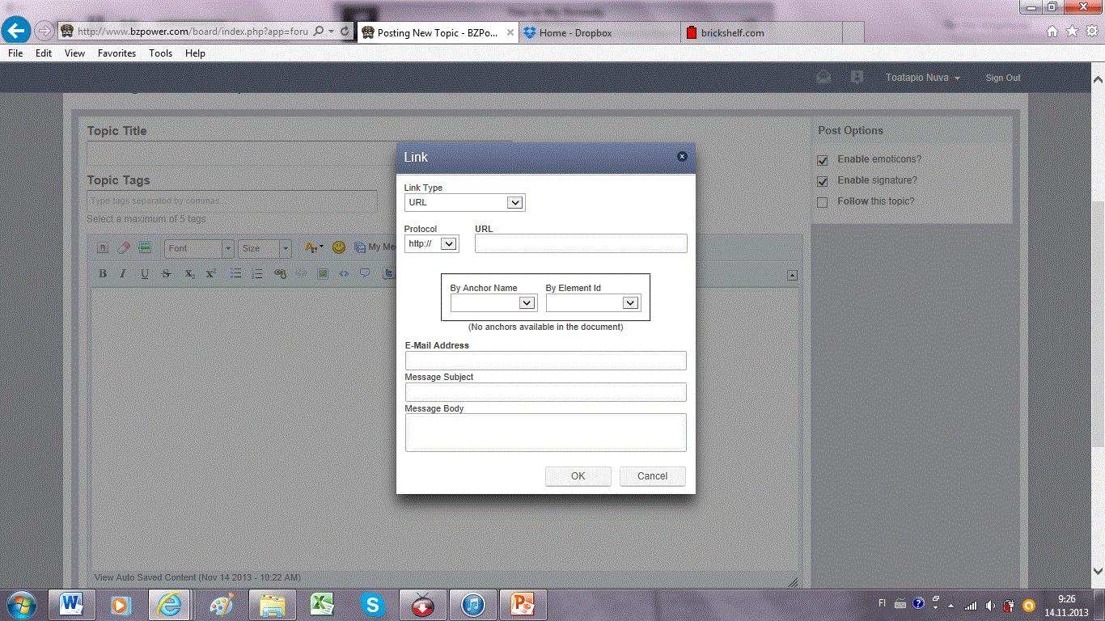Click the remove format eraser icon
Screen dimensions: 1105x621
coord(123,247)
